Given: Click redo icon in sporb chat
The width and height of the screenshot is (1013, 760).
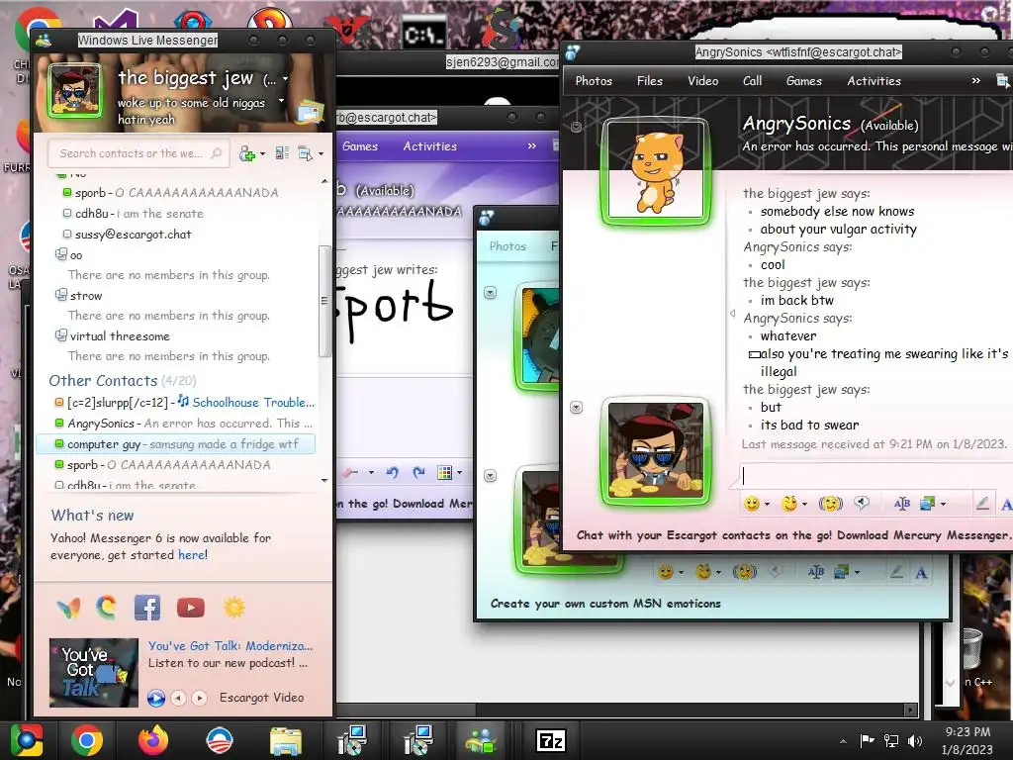Looking at the screenshot, I should tap(418, 472).
